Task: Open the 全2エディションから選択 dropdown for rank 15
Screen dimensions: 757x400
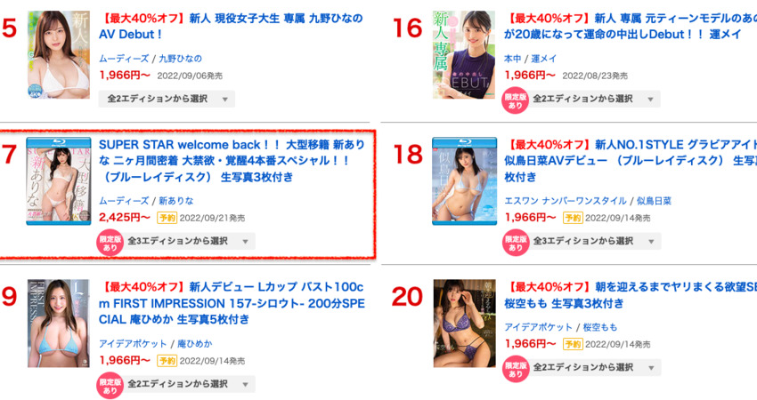Action: tap(167, 99)
